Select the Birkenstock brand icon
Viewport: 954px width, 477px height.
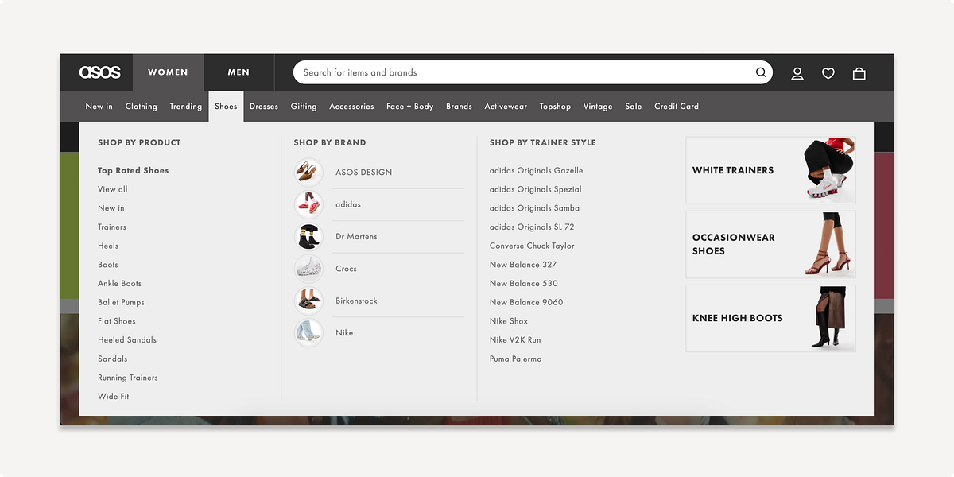click(x=308, y=301)
